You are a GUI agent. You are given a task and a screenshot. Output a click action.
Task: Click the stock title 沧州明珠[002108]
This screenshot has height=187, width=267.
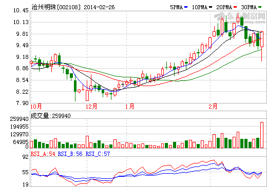pyautogui.click(x=56, y=7)
